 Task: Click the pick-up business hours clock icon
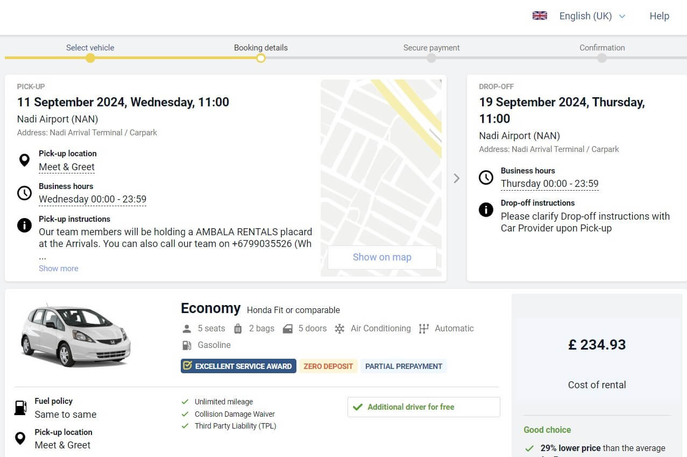pyautogui.click(x=24, y=193)
